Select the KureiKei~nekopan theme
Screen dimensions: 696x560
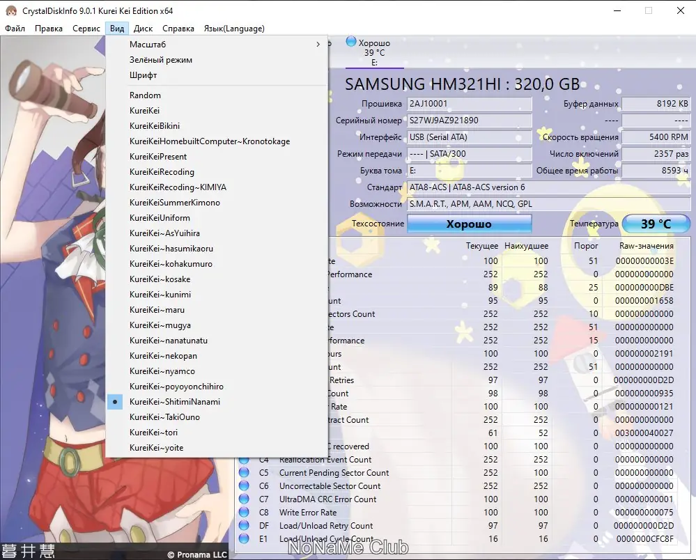(x=217, y=356)
